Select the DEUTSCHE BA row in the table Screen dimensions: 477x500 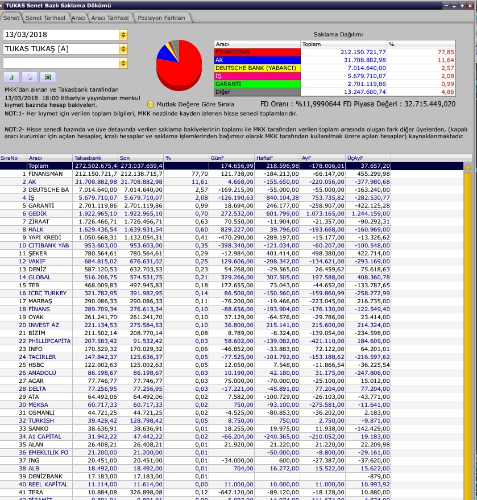231,190
